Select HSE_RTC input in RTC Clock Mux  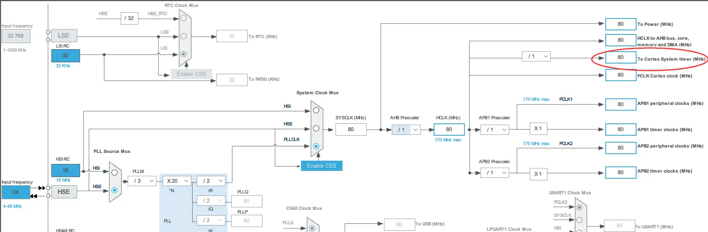[x=184, y=18]
